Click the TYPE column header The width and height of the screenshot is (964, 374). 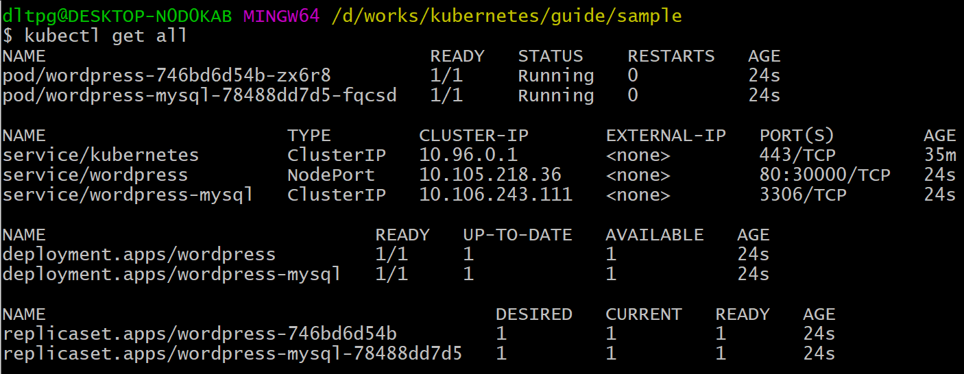click(x=309, y=135)
